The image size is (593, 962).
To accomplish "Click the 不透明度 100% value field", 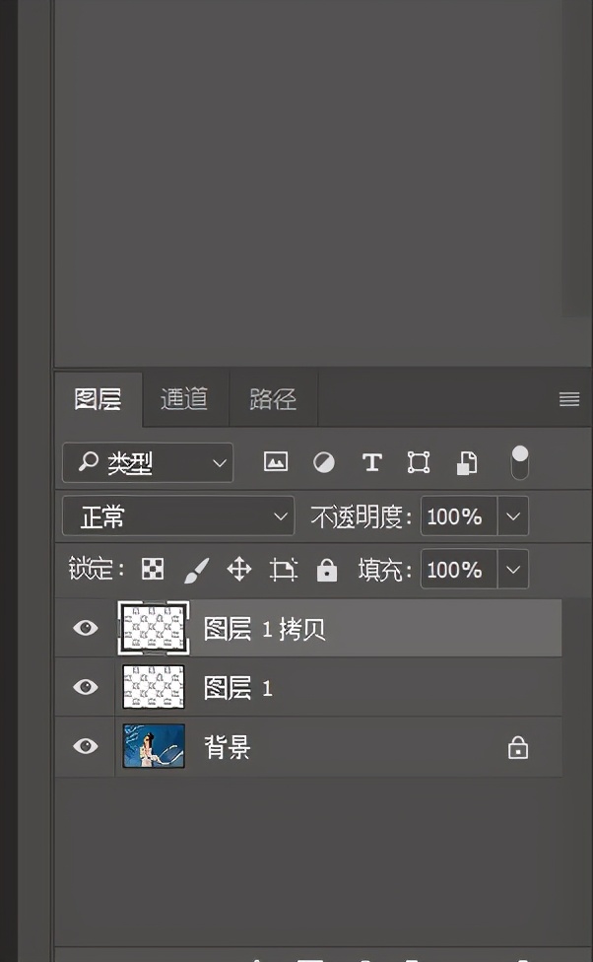I will [459, 516].
